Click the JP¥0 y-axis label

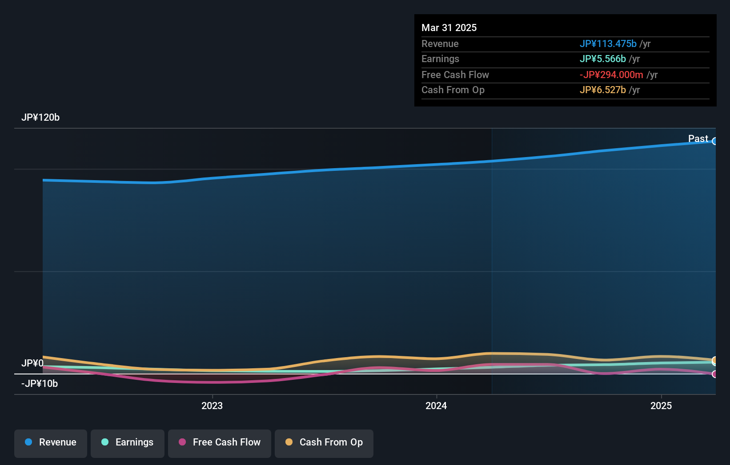pos(32,363)
